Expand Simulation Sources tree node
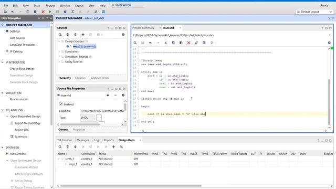The height and width of the screenshot is (189, 336). pyautogui.click(x=59, y=57)
